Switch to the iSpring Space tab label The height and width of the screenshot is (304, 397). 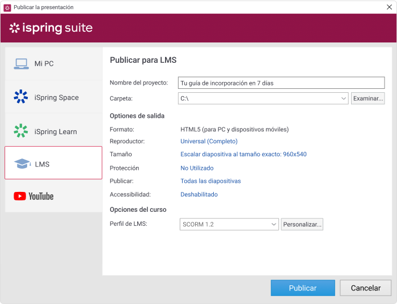(x=57, y=97)
